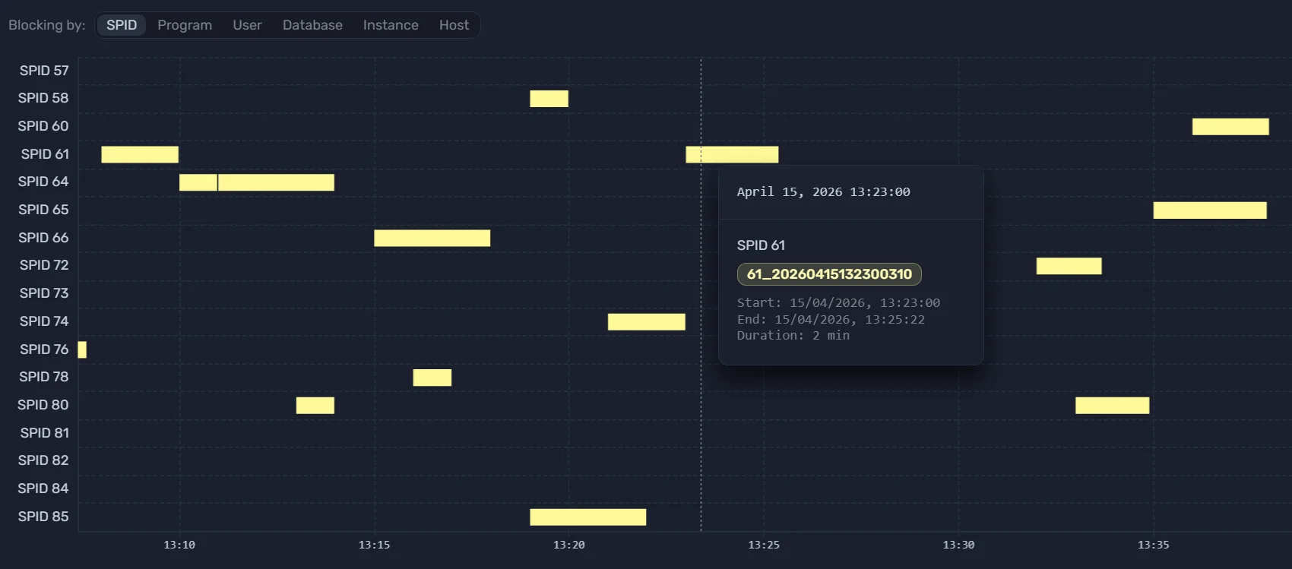Click the SPID 81 row label
The height and width of the screenshot is (569, 1292).
click(45, 433)
